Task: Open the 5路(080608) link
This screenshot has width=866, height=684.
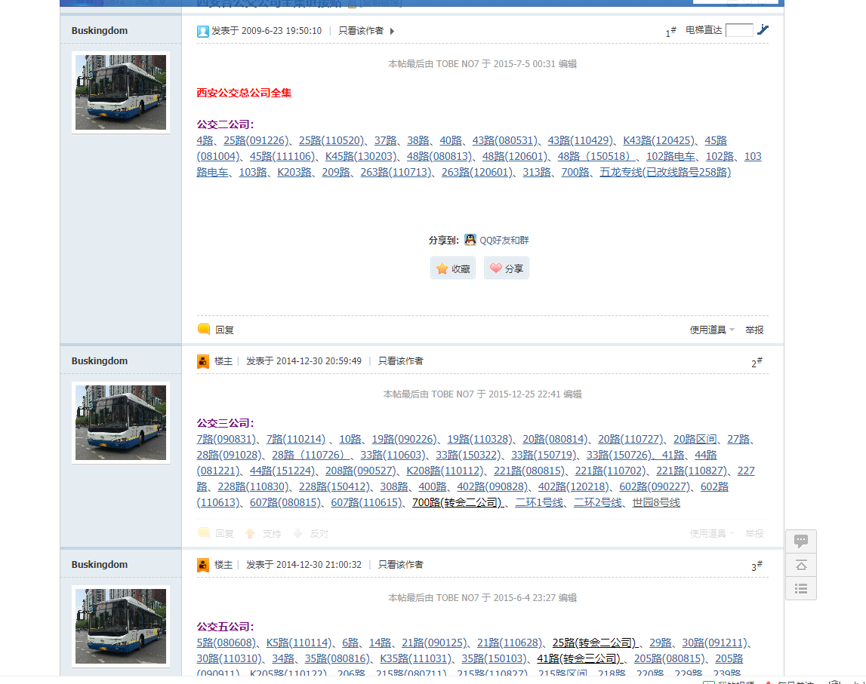Action: point(227,643)
